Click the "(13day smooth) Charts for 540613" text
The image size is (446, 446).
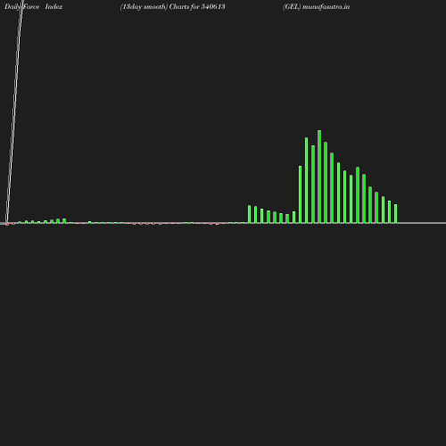pos(172,7)
